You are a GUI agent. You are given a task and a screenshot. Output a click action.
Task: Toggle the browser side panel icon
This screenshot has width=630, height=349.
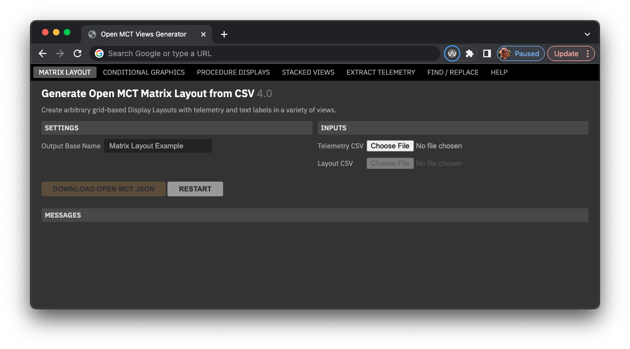click(487, 53)
